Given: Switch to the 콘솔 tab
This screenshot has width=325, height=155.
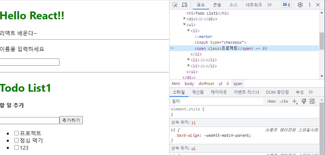Looking at the screenshot, I should click(217, 5).
